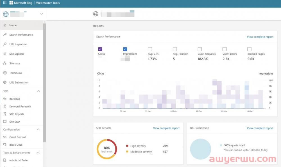This screenshot has width=281, height=167.
Task: Click the quota-left light blue swatch
Action: [221, 145]
